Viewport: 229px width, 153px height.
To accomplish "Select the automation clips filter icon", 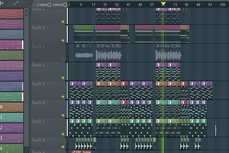I will pos(16,3).
